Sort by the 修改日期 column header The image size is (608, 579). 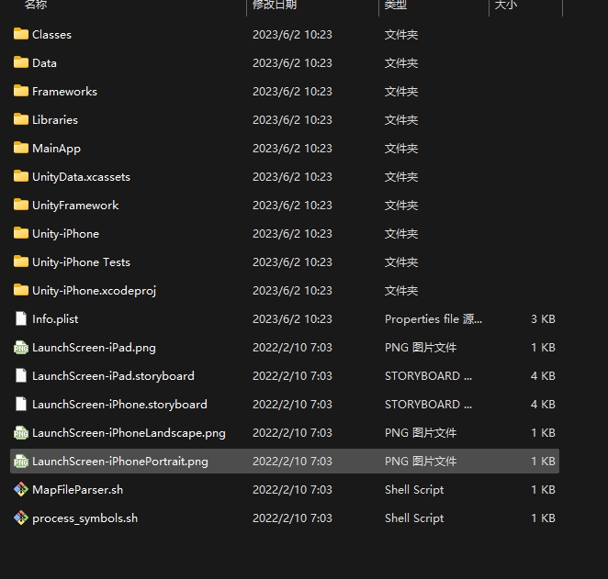(x=275, y=5)
